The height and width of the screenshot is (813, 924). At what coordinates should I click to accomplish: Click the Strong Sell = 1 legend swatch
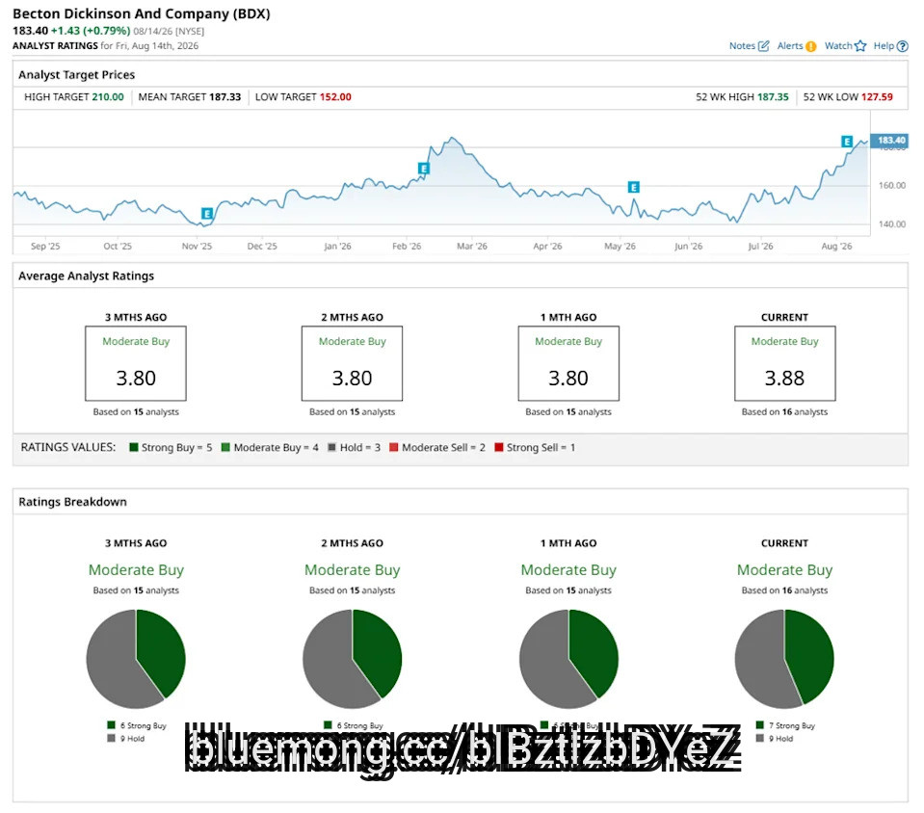coord(498,448)
